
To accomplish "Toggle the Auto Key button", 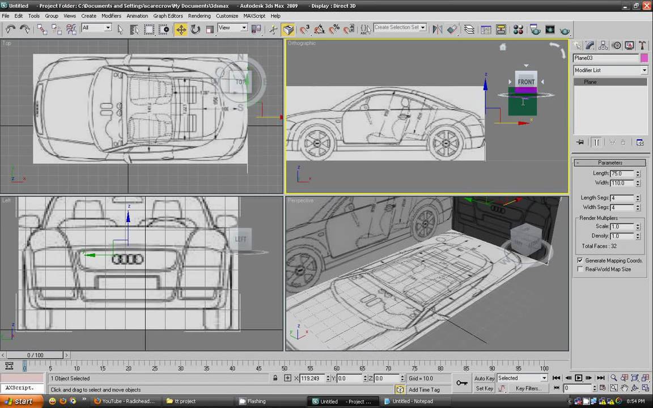I will coord(484,378).
